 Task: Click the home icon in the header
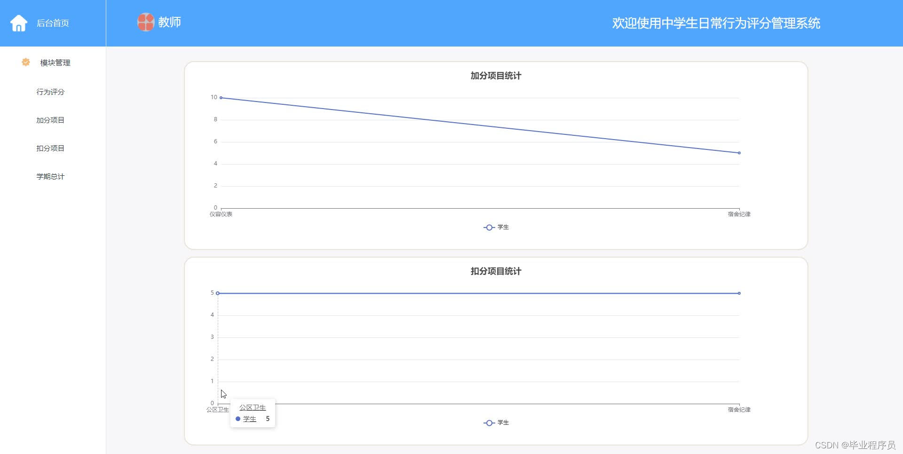19,23
